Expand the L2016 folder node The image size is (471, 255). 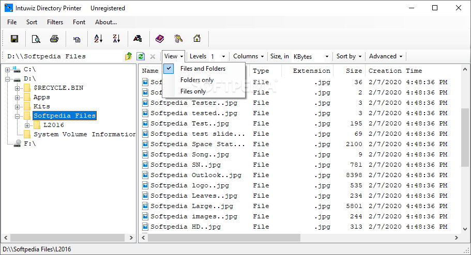pyautogui.click(x=27, y=125)
